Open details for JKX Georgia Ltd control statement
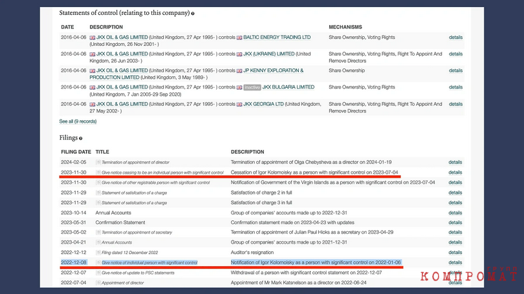This screenshot has height=294, width=524. tap(455, 104)
